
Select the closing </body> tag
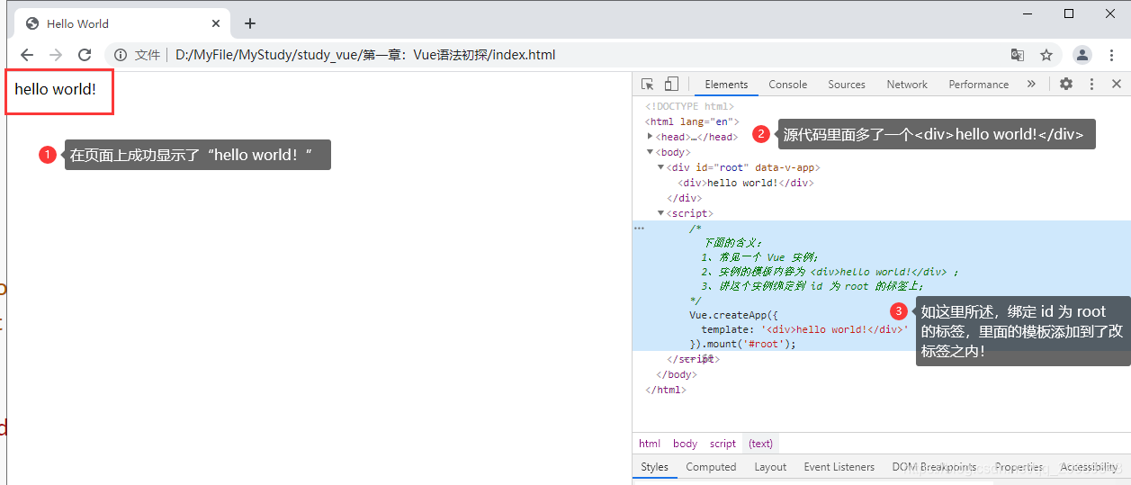677,374
